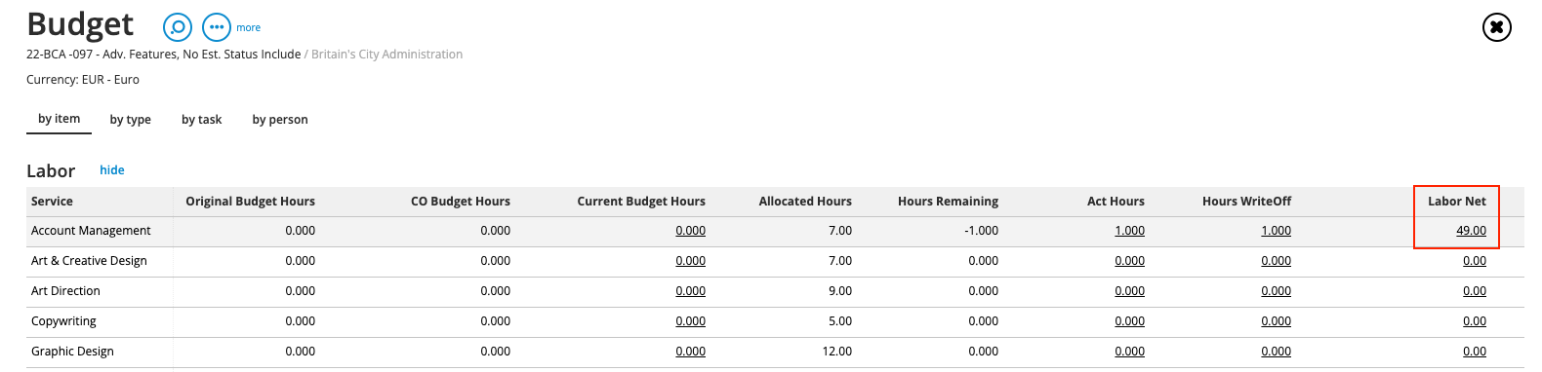This screenshot has height=372, width=1542.
Task: Click the Labor Net column header
Action: click(1456, 202)
